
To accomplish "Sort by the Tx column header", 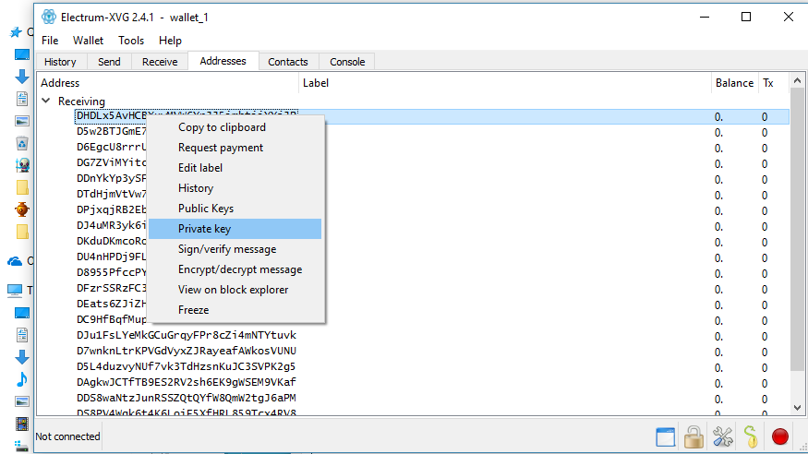I will pos(774,83).
